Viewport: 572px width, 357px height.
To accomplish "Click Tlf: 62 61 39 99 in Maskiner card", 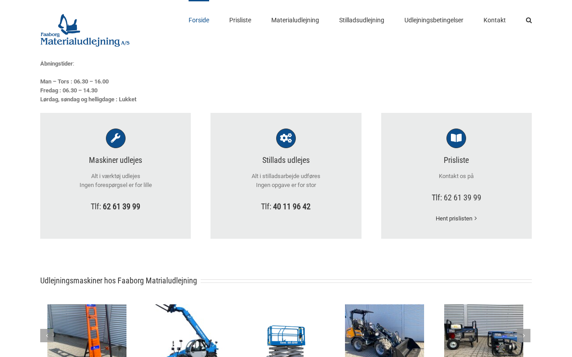I will pos(116,207).
